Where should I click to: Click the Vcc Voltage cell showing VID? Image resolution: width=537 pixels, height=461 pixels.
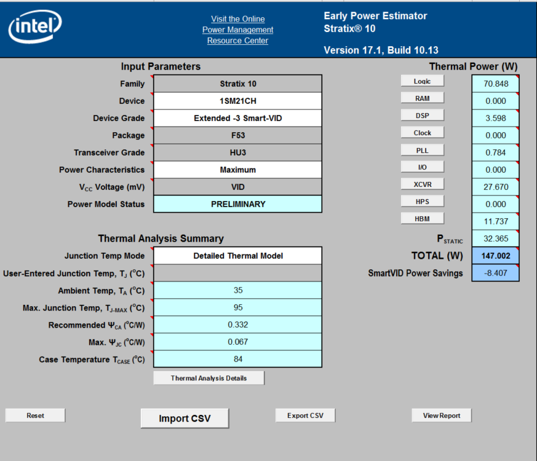(x=237, y=187)
